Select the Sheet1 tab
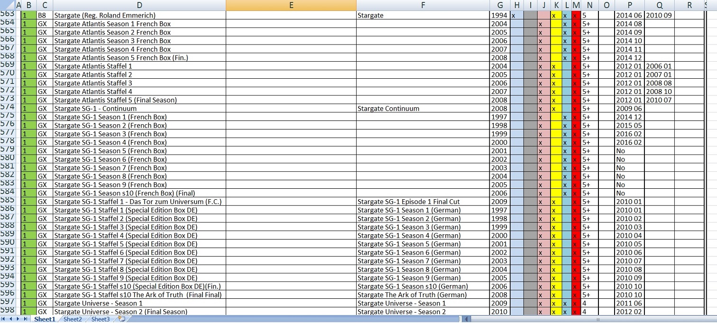This screenshot has width=717, height=323. pyautogui.click(x=44, y=319)
